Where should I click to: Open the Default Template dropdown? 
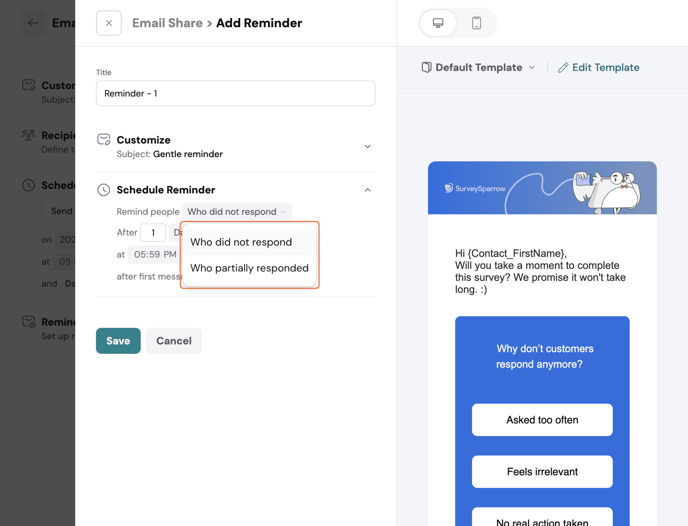pos(478,67)
